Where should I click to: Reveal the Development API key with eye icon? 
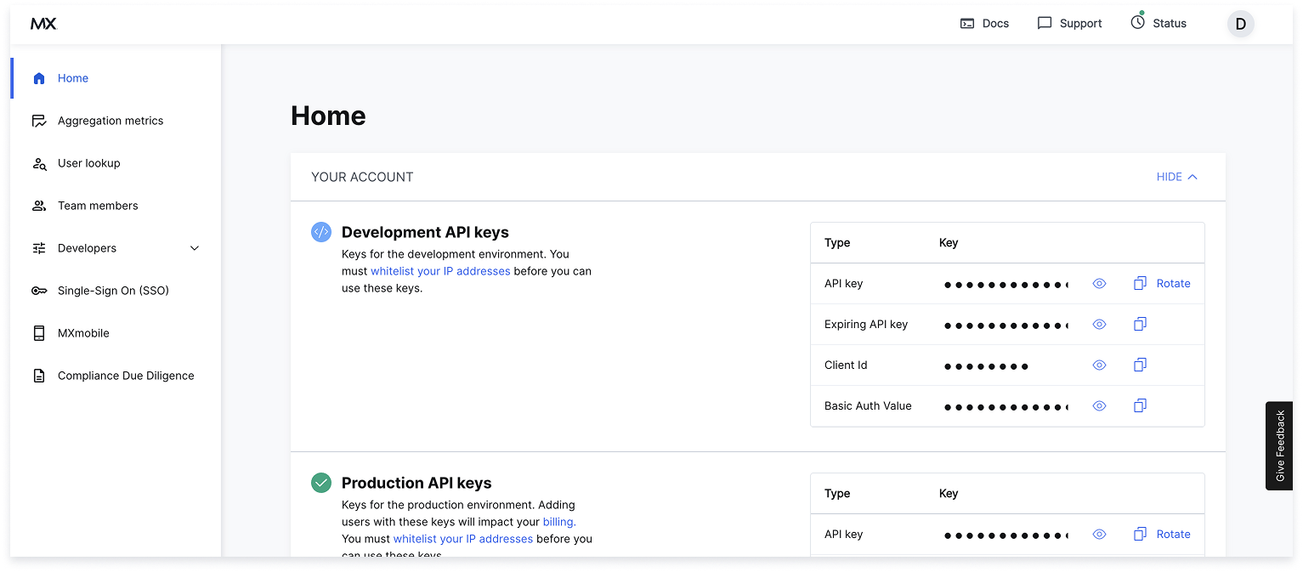[x=1099, y=283]
